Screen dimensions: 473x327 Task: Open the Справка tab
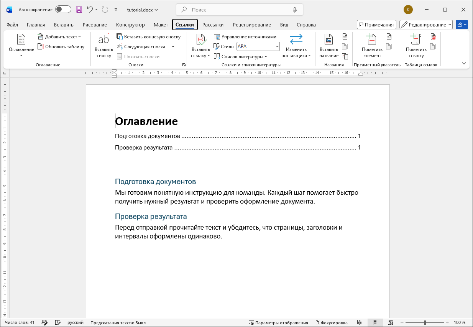pyautogui.click(x=306, y=25)
